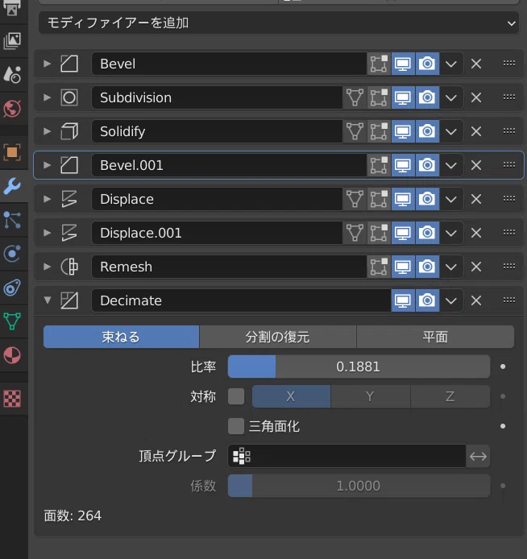The width and height of the screenshot is (527, 559).
Task: Choose Z symmetry axis
Action: click(x=450, y=396)
